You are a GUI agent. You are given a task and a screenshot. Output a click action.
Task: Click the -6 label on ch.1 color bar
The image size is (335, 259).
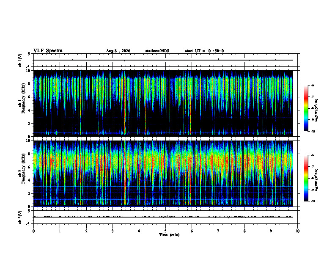[x=312, y=85]
